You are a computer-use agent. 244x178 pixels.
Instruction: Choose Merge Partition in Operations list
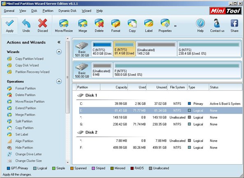click(x=21, y=115)
